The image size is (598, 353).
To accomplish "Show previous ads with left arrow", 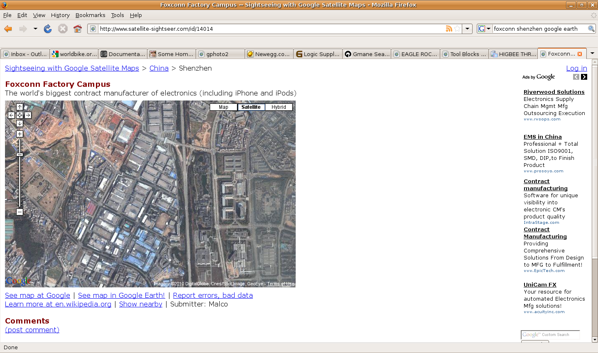I will click(576, 77).
